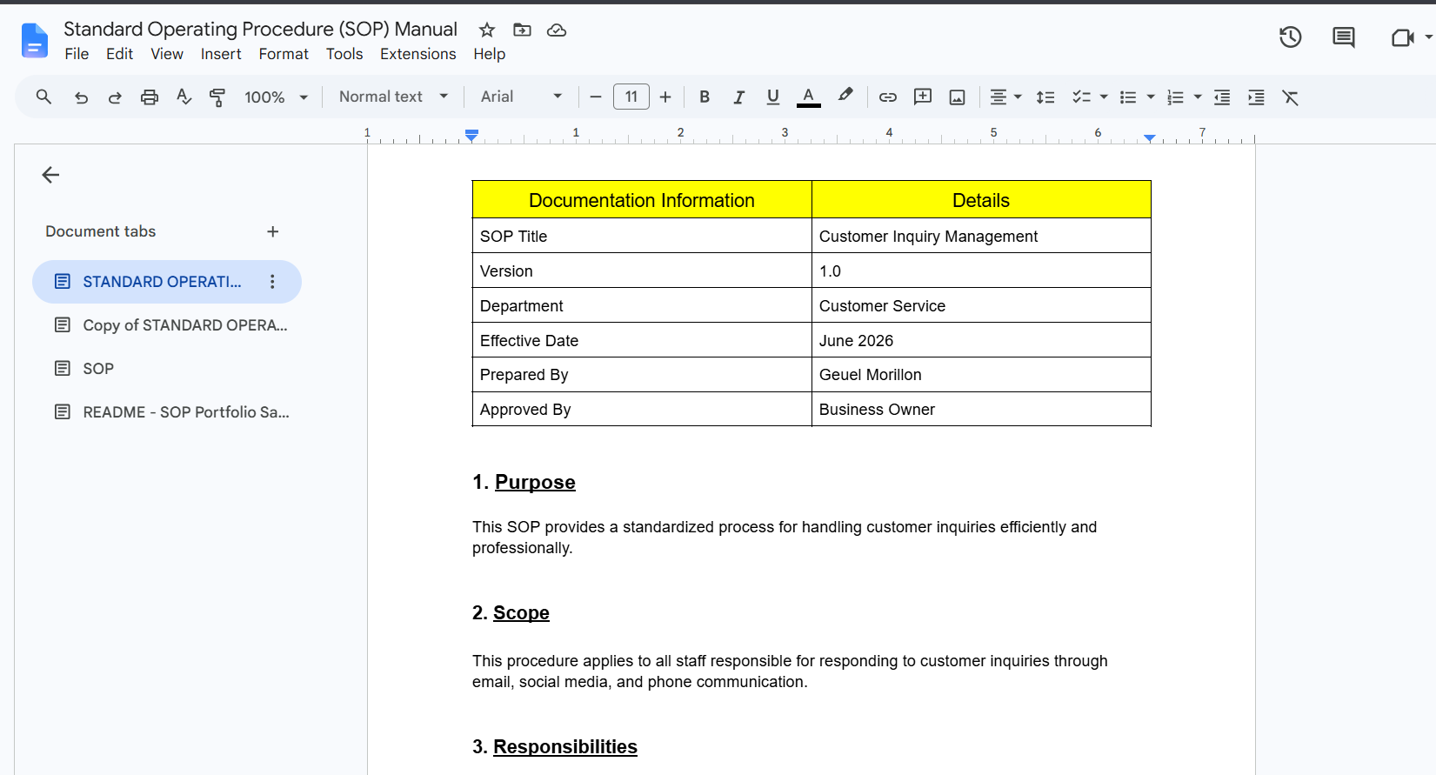Insert a numbered list

1175,97
